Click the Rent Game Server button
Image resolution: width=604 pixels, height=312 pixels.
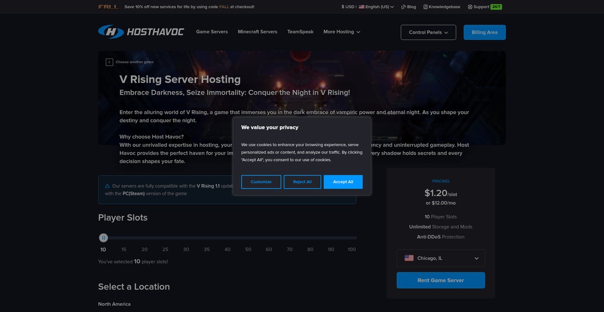click(x=441, y=280)
